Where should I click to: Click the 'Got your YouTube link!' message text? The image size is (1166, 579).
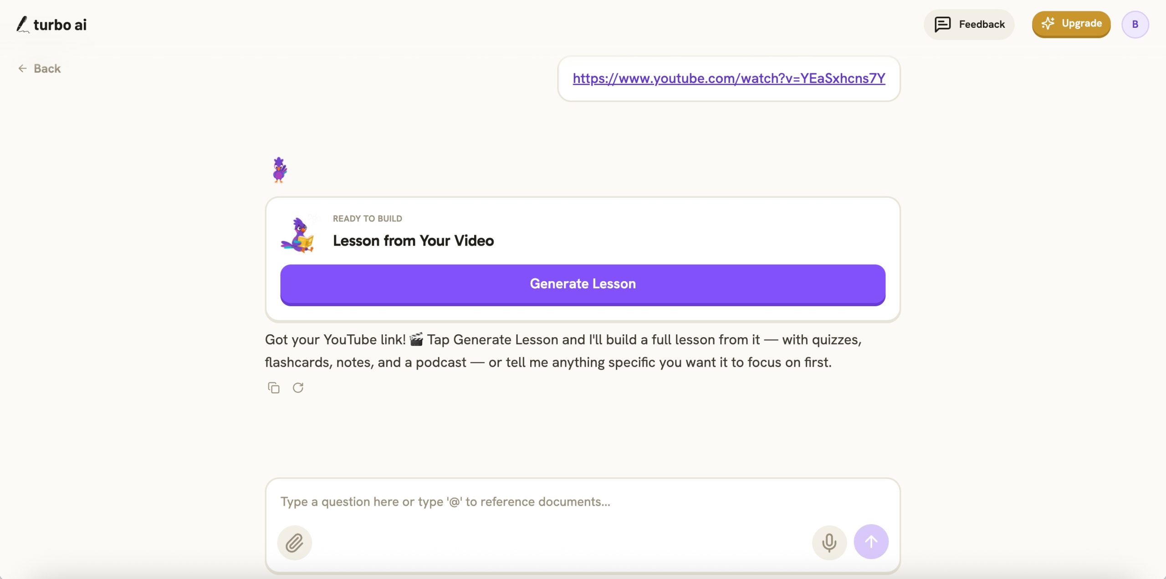563,351
